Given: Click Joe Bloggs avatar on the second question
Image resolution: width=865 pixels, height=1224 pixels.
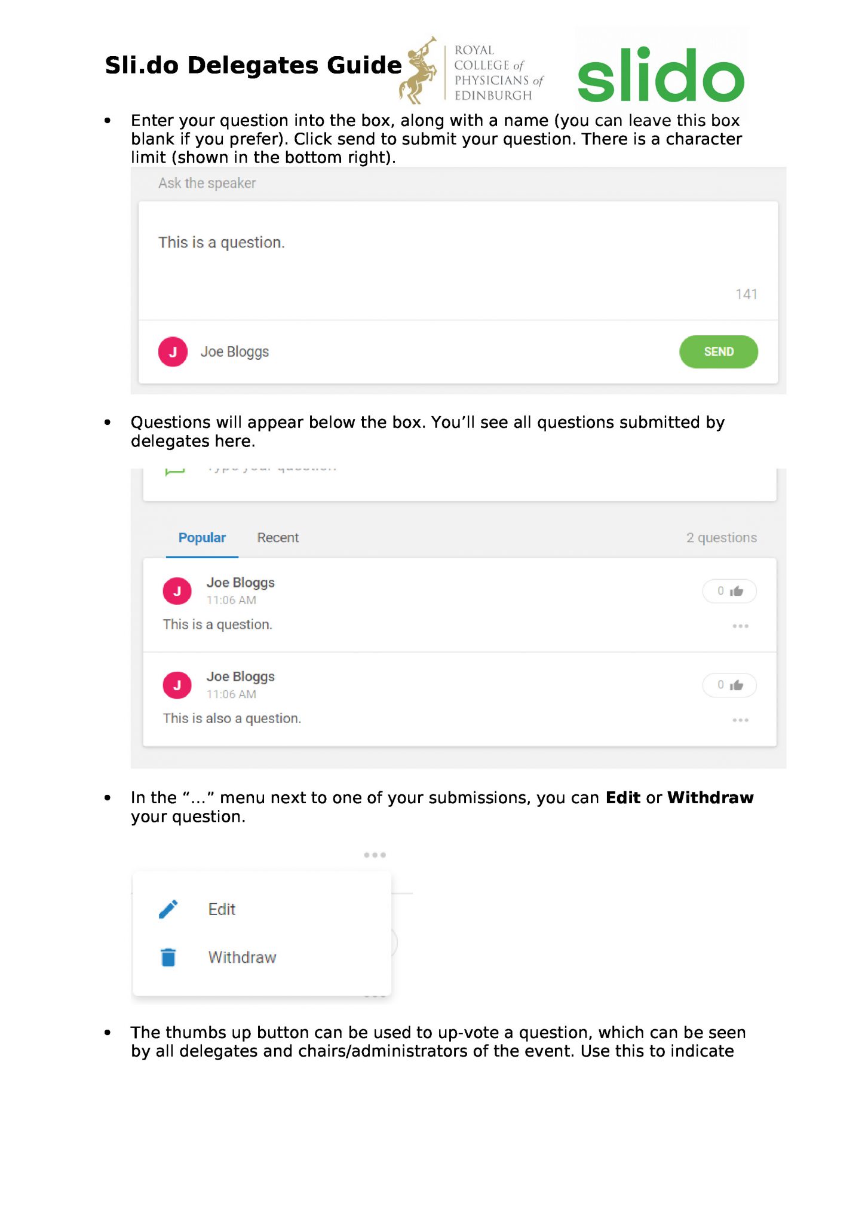Looking at the screenshot, I should coord(177,685).
